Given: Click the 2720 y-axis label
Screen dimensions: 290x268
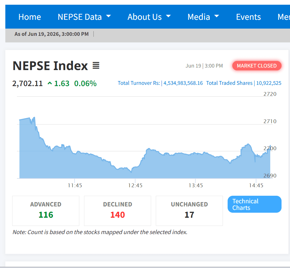Looking at the screenshot, I should tap(270, 94).
